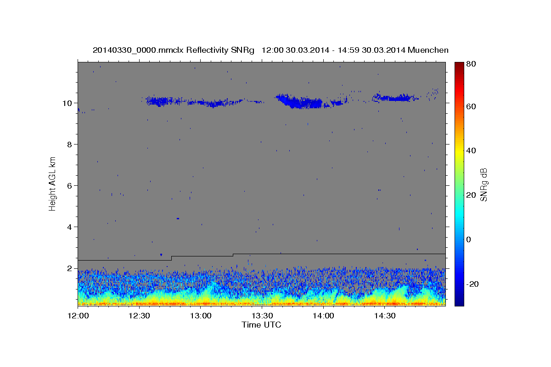This screenshot has width=551, height=367.
Task: Click the 13:00 time tick label
Action: [x=200, y=316]
